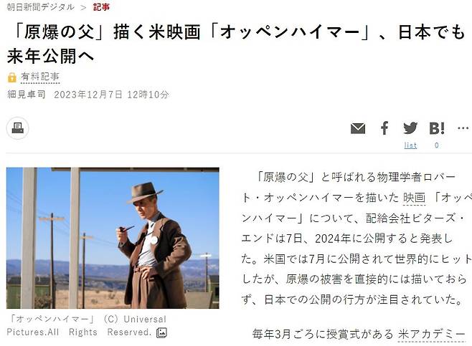Click the Twitter list link
The width and height of the screenshot is (472, 346).
410,145
